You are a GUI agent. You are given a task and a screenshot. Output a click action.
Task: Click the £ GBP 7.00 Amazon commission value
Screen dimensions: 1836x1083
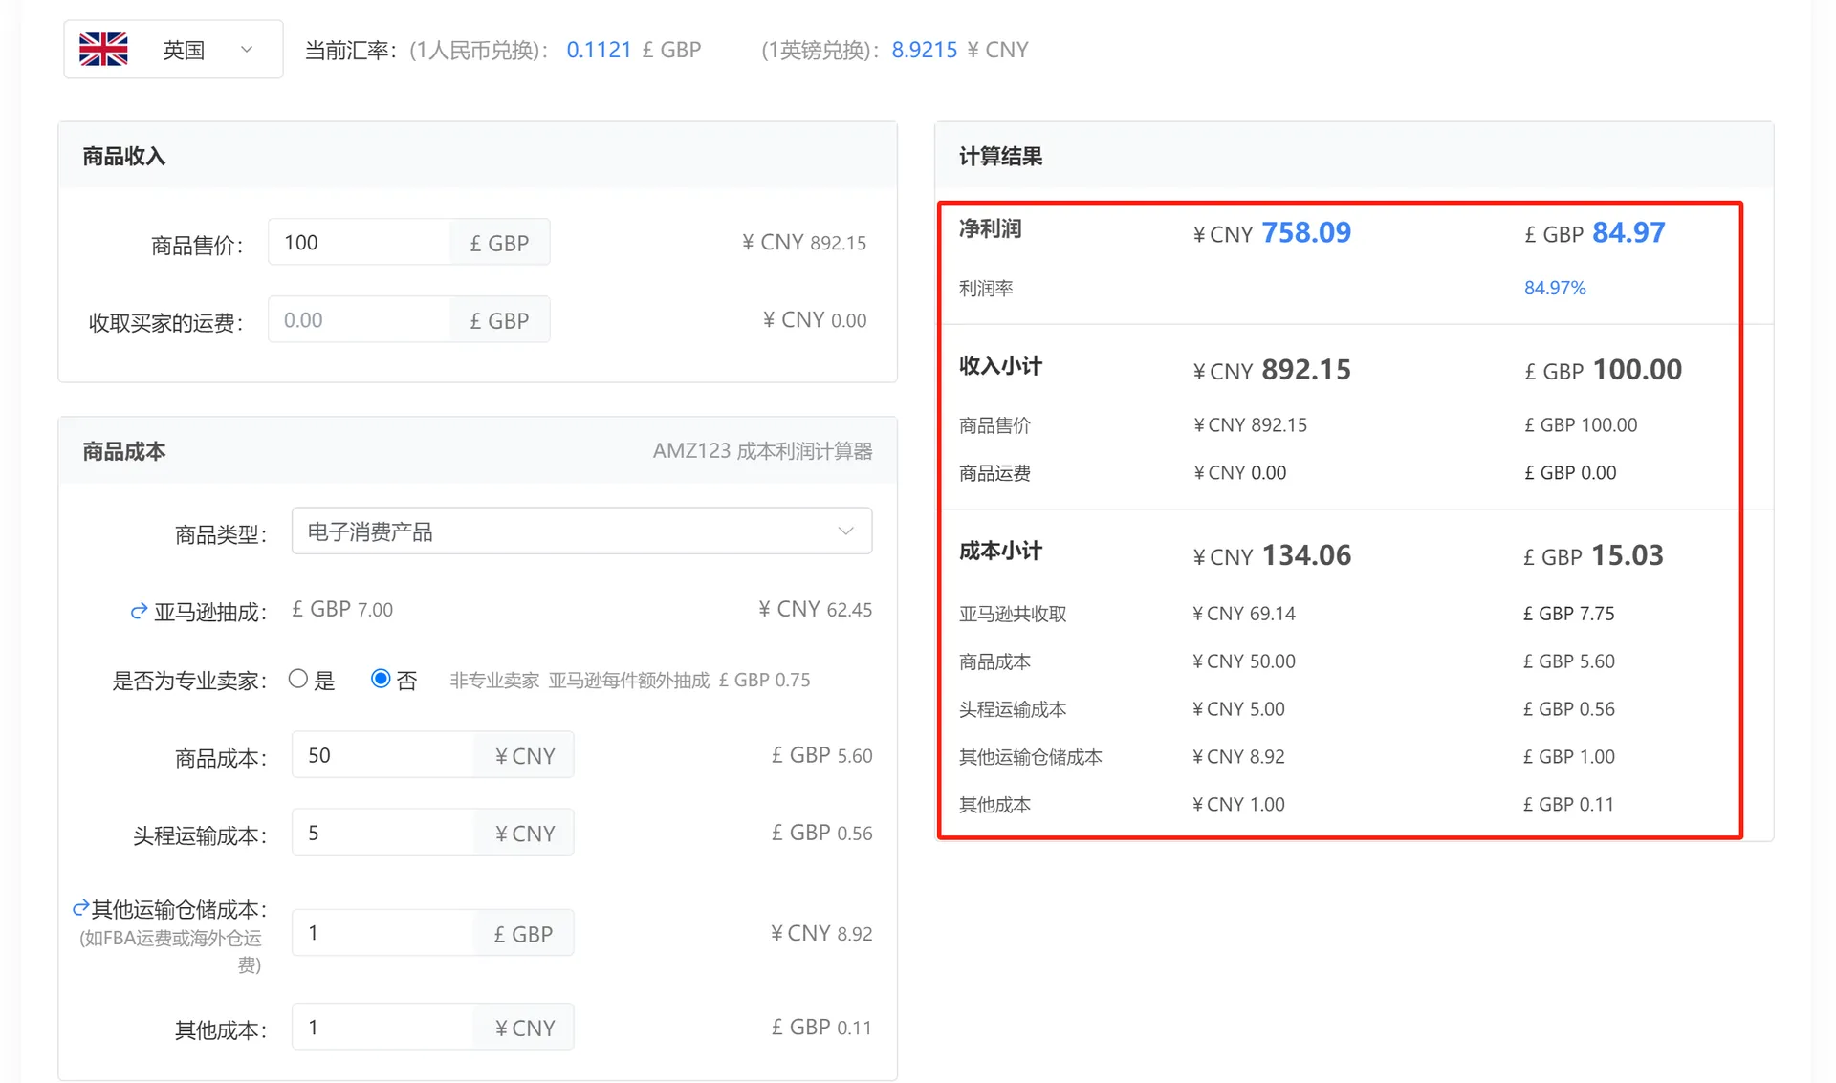[342, 610]
